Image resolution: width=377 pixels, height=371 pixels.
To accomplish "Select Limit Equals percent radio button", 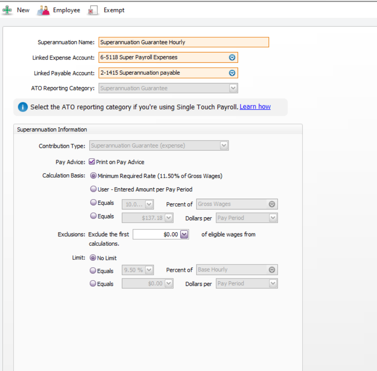I will pos(93,271).
